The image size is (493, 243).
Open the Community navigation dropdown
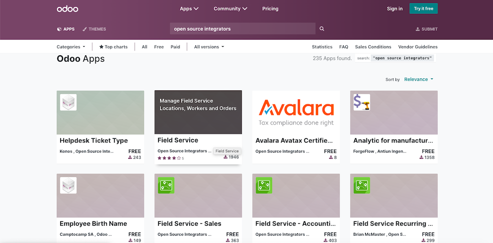point(231,9)
